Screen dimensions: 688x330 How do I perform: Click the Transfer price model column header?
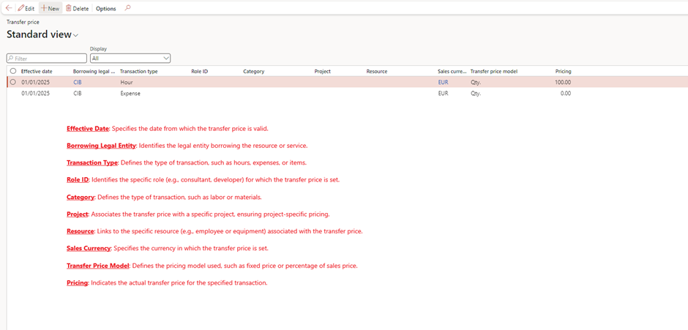pos(493,71)
